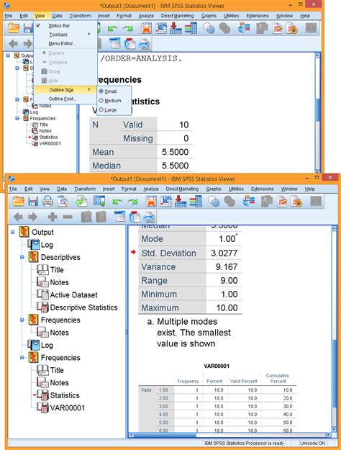Open Direct Marketing menu in top window
Screen dimensions: 341x450
[x=177, y=16]
